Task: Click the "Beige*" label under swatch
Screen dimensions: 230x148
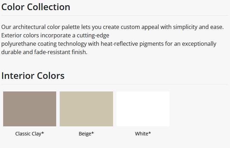Action: tap(86, 134)
